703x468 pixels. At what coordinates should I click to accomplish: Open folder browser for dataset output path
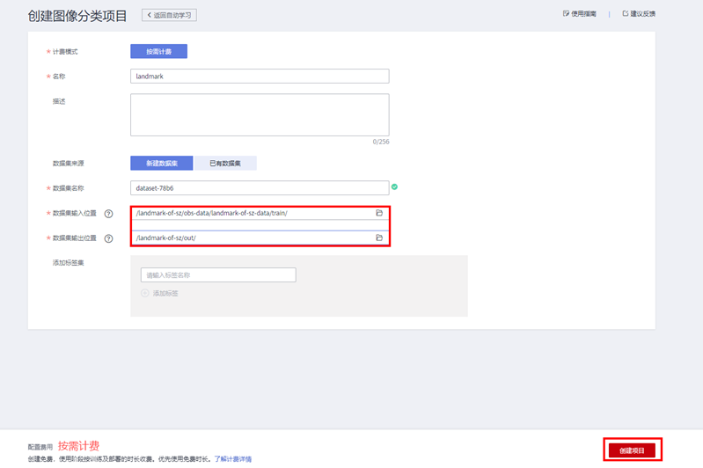[379, 238]
